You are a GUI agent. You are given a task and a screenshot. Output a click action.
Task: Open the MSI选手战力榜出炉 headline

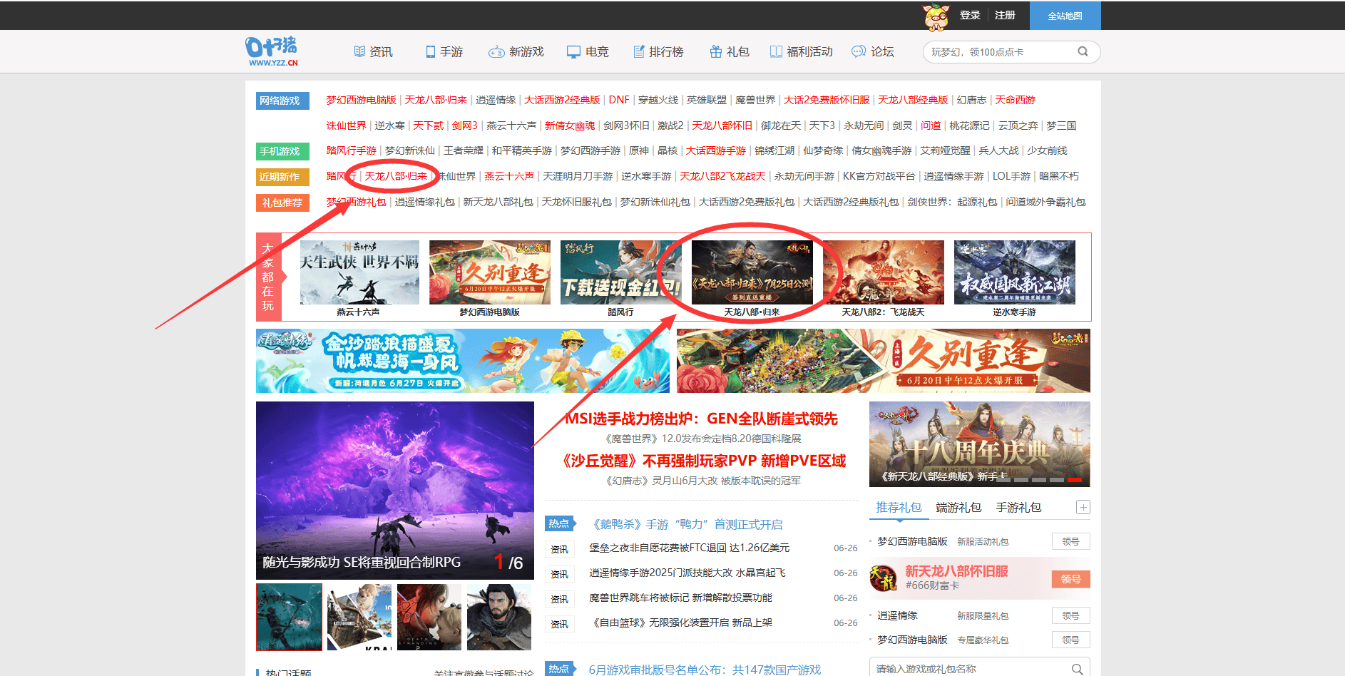[701, 419]
